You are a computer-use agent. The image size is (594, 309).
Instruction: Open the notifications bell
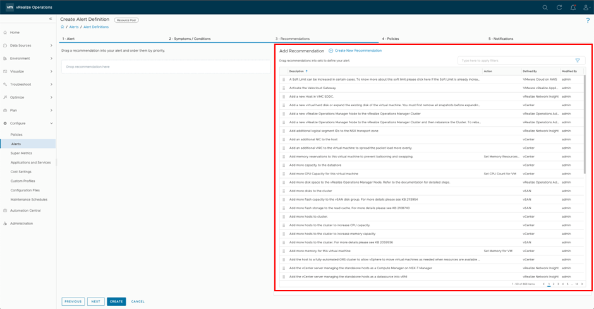tap(573, 7)
